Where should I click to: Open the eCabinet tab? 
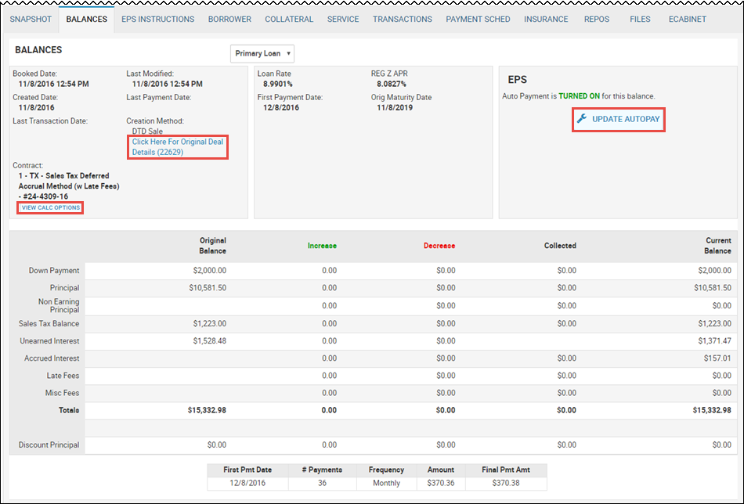click(688, 20)
